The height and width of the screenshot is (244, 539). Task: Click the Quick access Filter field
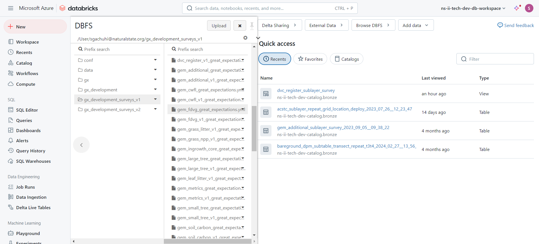click(495, 59)
